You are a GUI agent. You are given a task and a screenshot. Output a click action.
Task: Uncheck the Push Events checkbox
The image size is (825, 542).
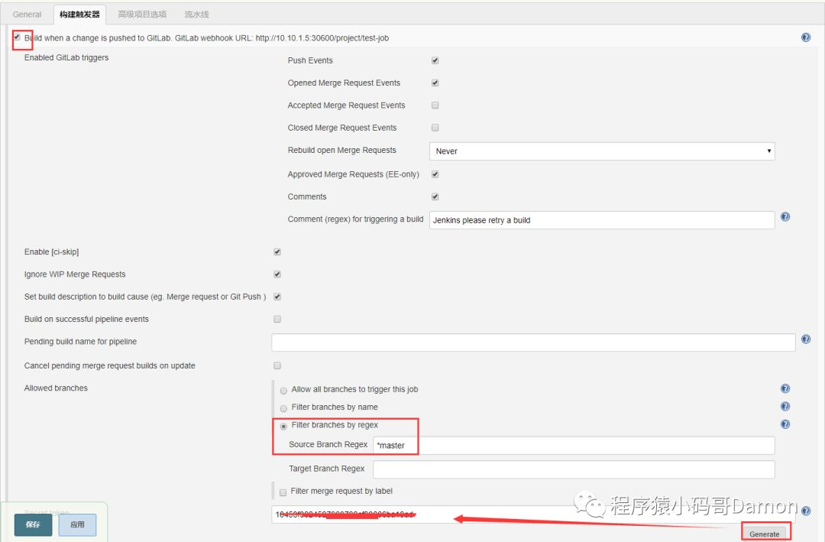[x=435, y=60]
